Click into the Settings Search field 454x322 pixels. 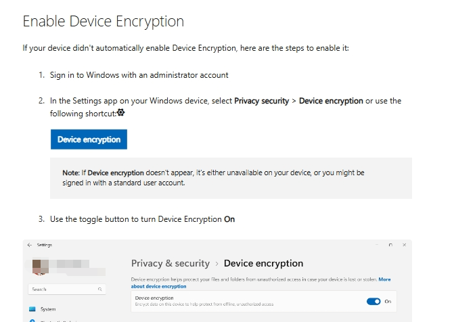coord(62,289)
